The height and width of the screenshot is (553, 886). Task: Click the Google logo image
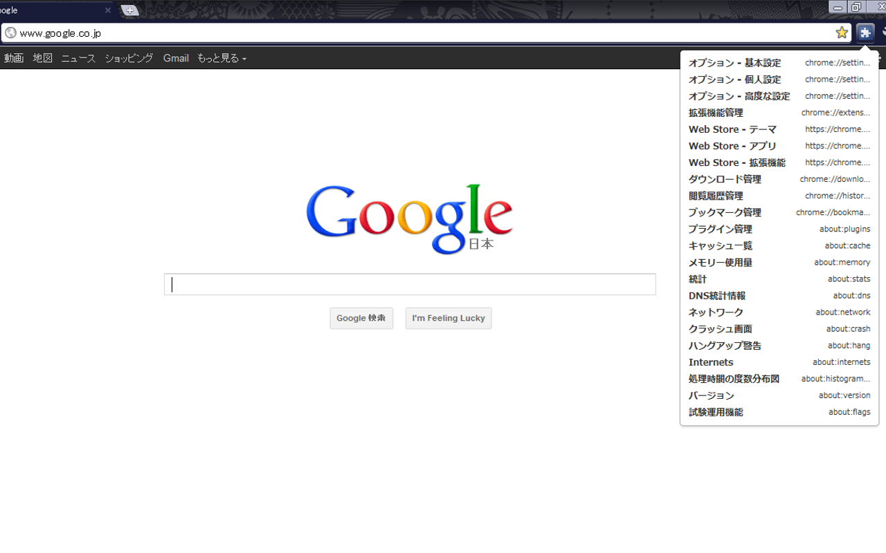[x=410, y=219]
